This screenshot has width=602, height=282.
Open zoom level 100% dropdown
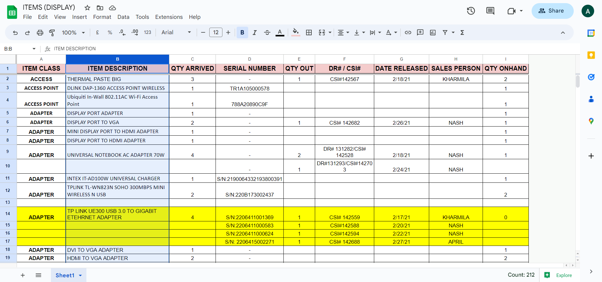click(74, 32)
